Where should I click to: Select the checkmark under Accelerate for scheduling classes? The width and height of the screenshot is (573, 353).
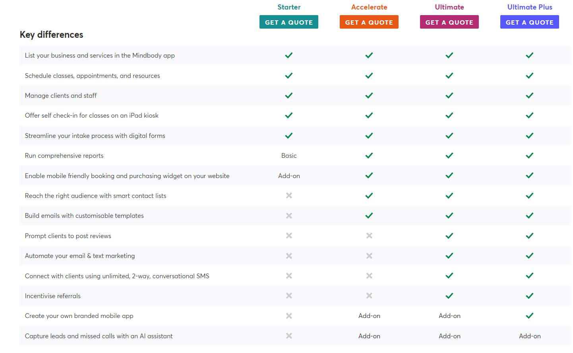(369, 76)
